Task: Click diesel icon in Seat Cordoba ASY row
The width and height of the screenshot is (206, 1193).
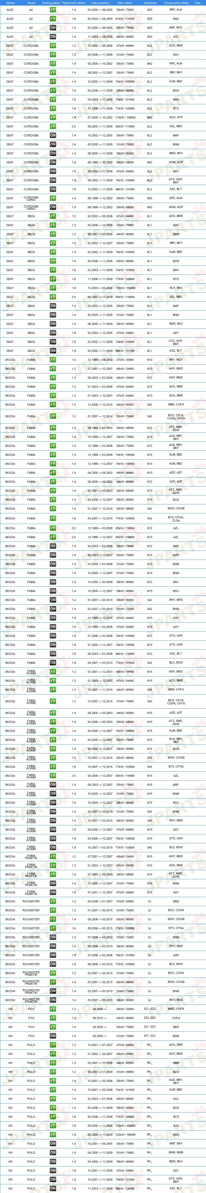Action: 53,171
